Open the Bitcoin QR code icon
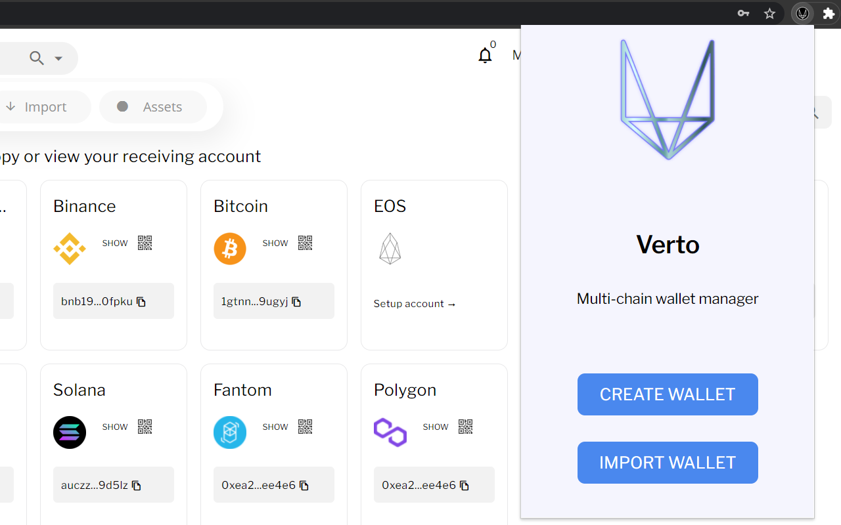The image size is (841, 525). coord(306,243)
